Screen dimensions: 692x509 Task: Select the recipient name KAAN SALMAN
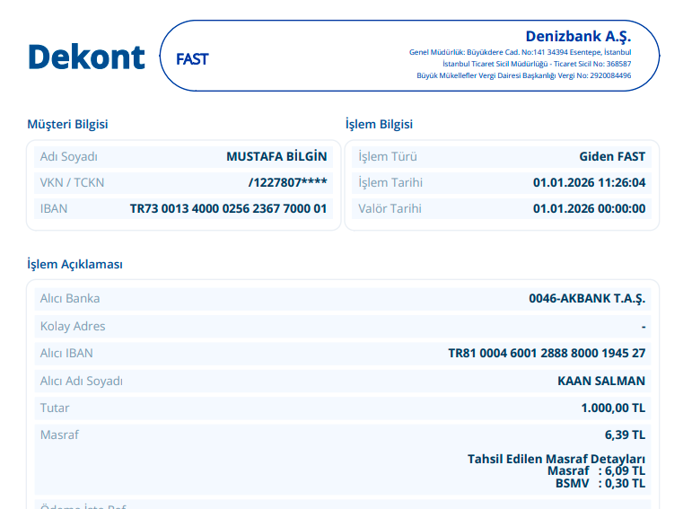[601, 381]
